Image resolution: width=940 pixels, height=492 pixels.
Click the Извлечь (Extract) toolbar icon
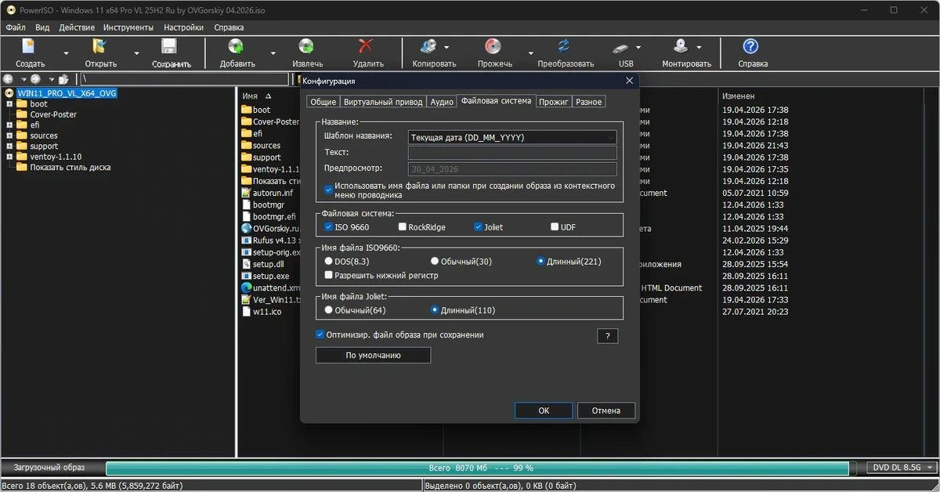(x=306, y=46)
